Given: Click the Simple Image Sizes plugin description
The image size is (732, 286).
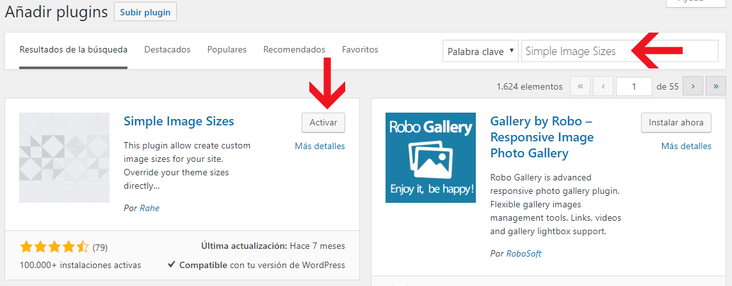Looking at the screenshot, I should 187,166.
